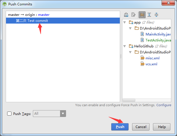177x136 pixels.
Task: Click the folder icon under app module
Action: 137,28
